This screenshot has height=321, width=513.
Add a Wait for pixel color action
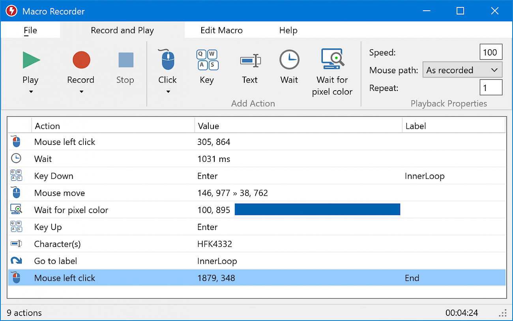pyautogui.click(x=332, y=59)
